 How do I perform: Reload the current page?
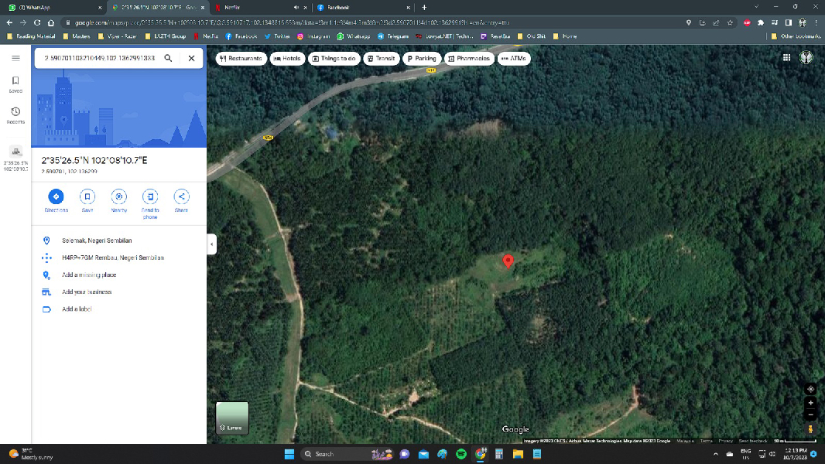[x=37, y=22]
